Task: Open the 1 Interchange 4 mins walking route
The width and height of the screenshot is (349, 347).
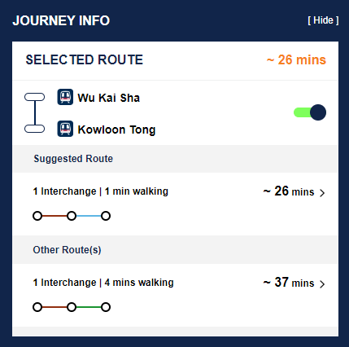Action: coord(175,296)
